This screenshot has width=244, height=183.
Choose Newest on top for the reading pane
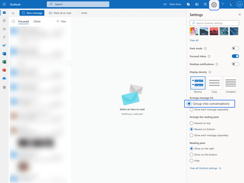click(191, 123)
